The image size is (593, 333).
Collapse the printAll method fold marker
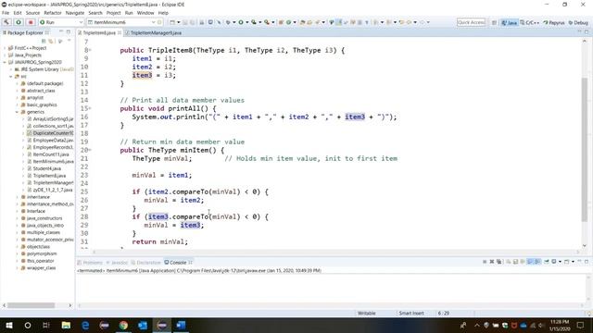90,108
